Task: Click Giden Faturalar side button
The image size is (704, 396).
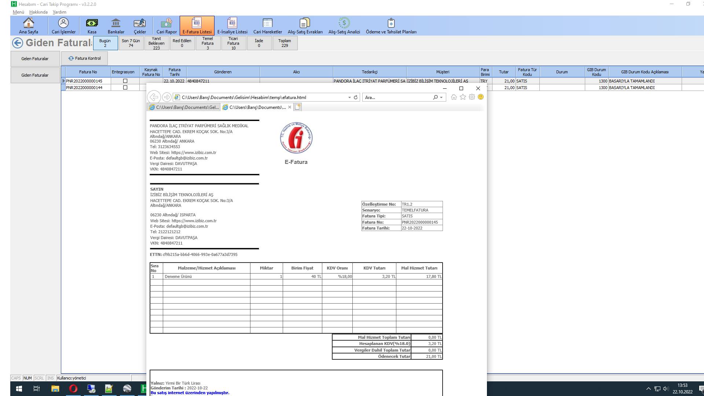Action: (35, 75)
